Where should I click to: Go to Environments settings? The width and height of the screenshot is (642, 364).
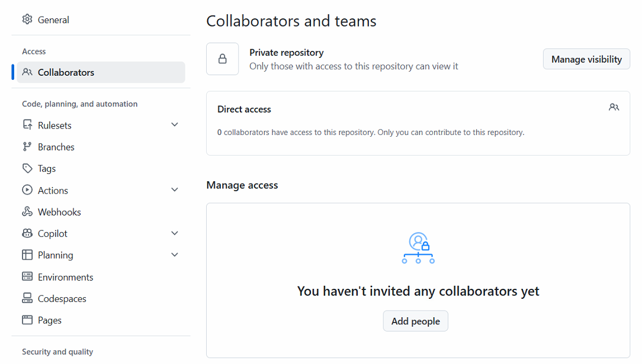(101, 277)
